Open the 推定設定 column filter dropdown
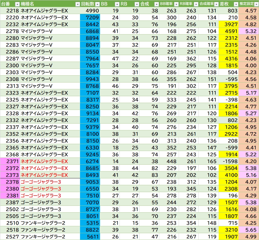Viewport: 259px width, 240px height. click(x=256, y=4)
